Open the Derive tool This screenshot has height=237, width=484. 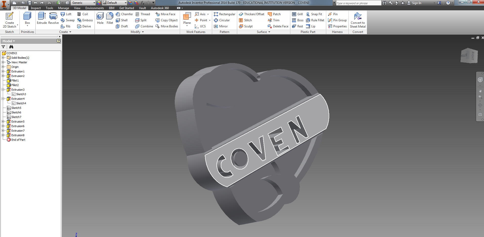pos(84,26)
